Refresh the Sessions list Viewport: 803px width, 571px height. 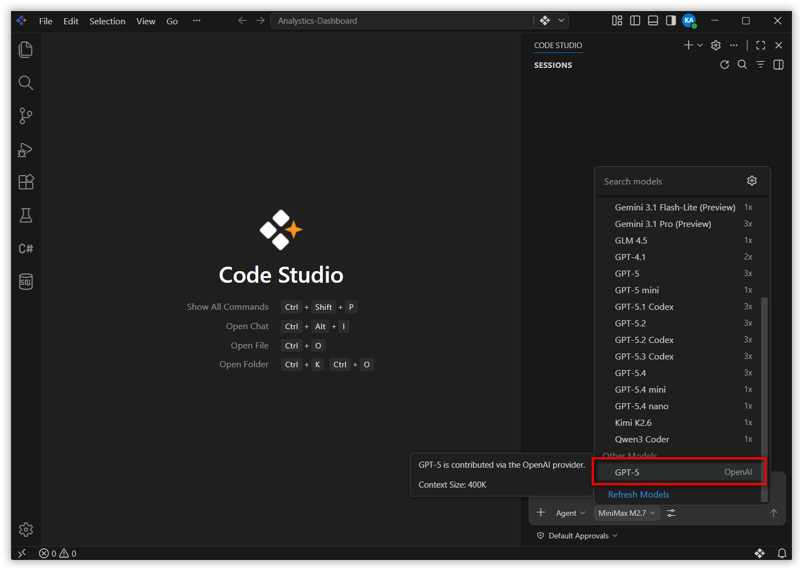[x=725, y=65]
